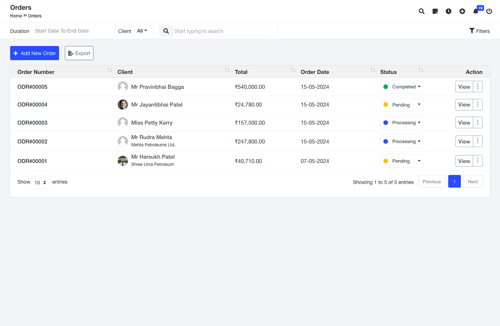Sort table by Order Date column
Screen dimensions: 500x326
click(372, 70)
